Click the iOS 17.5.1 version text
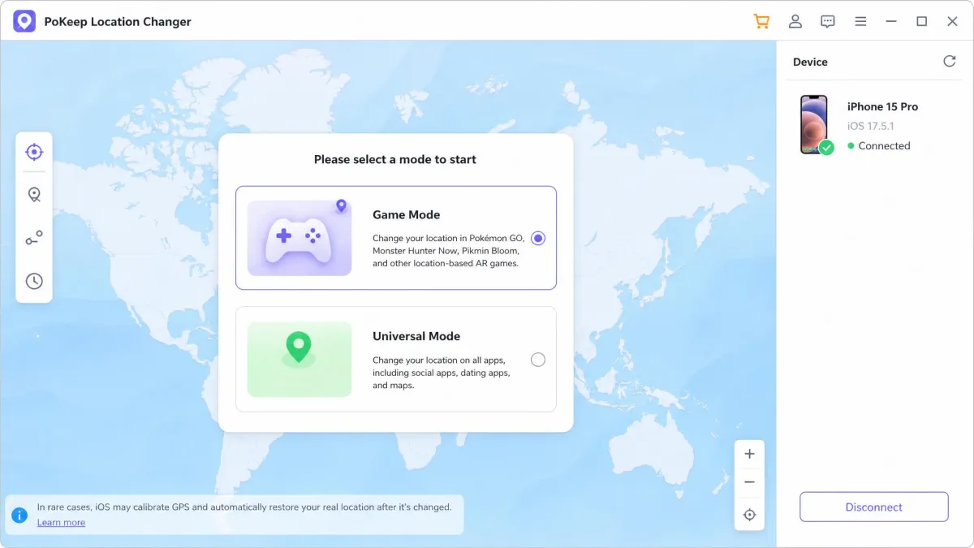This screenshot has width=974, height=548. click(870, 127)
